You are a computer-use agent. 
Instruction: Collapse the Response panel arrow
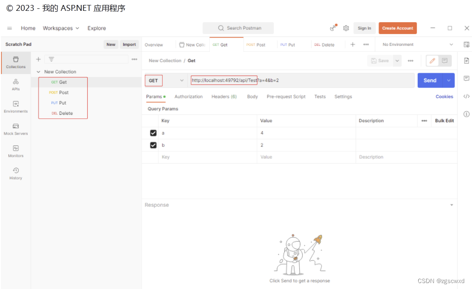(451, 205)
